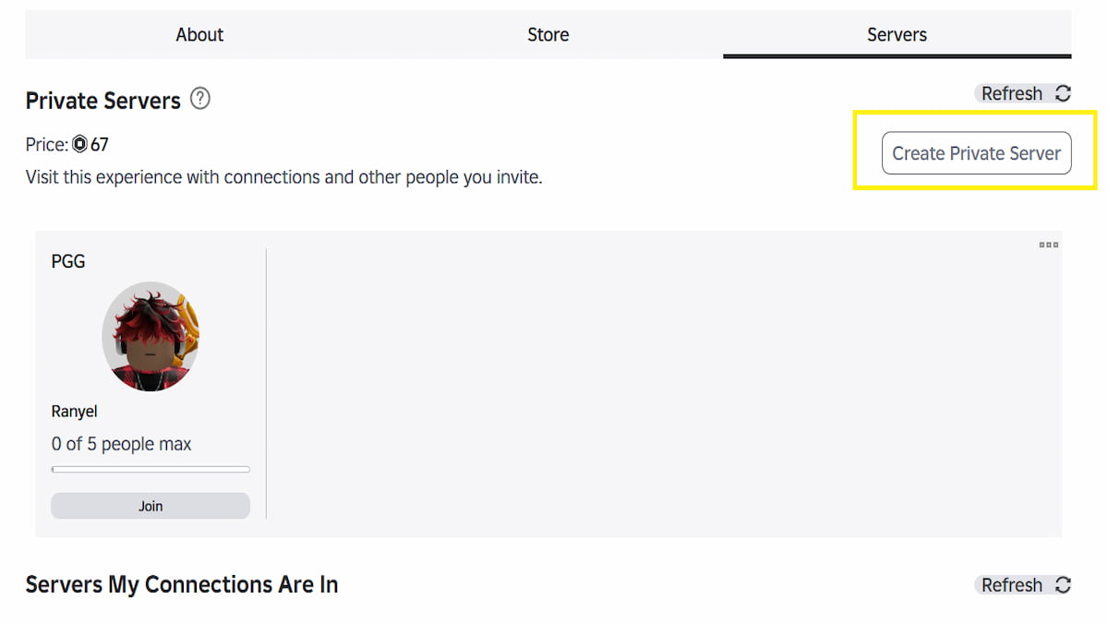Click the bottom Refresh button

[x=1012, y=585]
